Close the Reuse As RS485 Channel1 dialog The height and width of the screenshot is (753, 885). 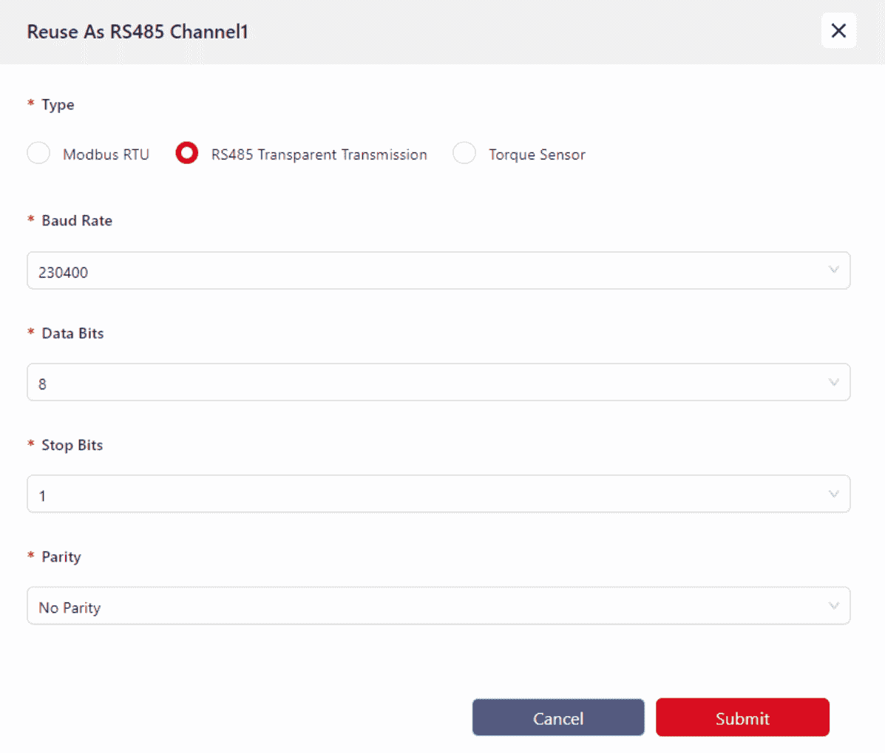(838, 31)
